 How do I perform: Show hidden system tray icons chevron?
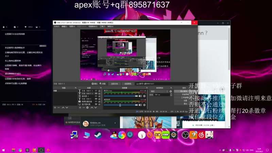click(220, 150)
